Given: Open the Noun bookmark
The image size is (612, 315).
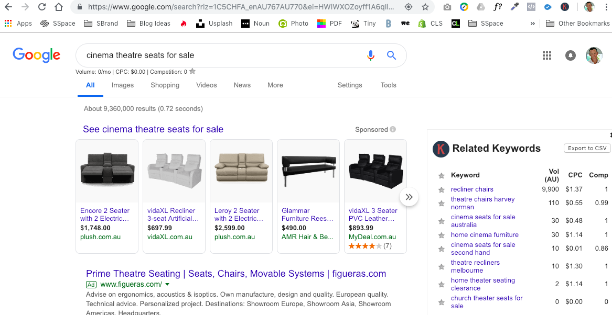Looking at the screenshot, I should (255, 24).
